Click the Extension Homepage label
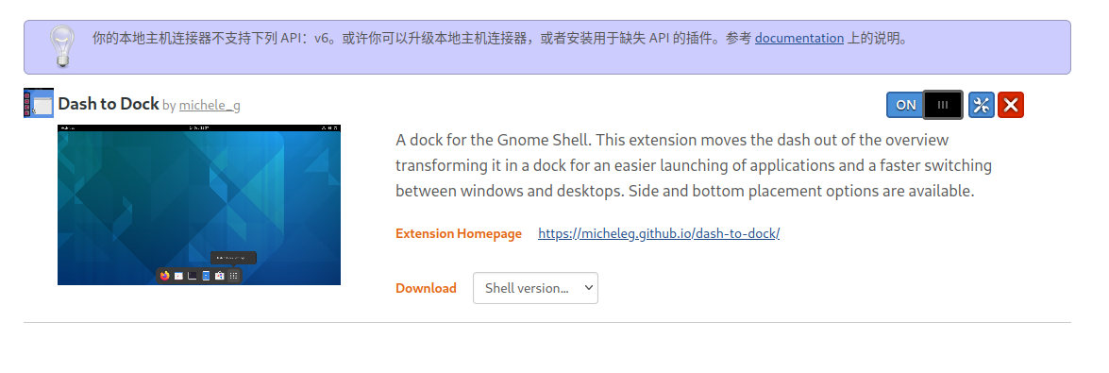 coord(459,233)
